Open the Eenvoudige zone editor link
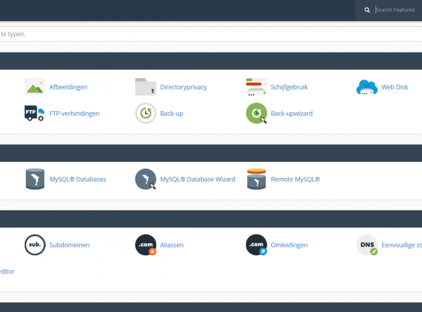This screenshot has width=422, height=312. 401,245
